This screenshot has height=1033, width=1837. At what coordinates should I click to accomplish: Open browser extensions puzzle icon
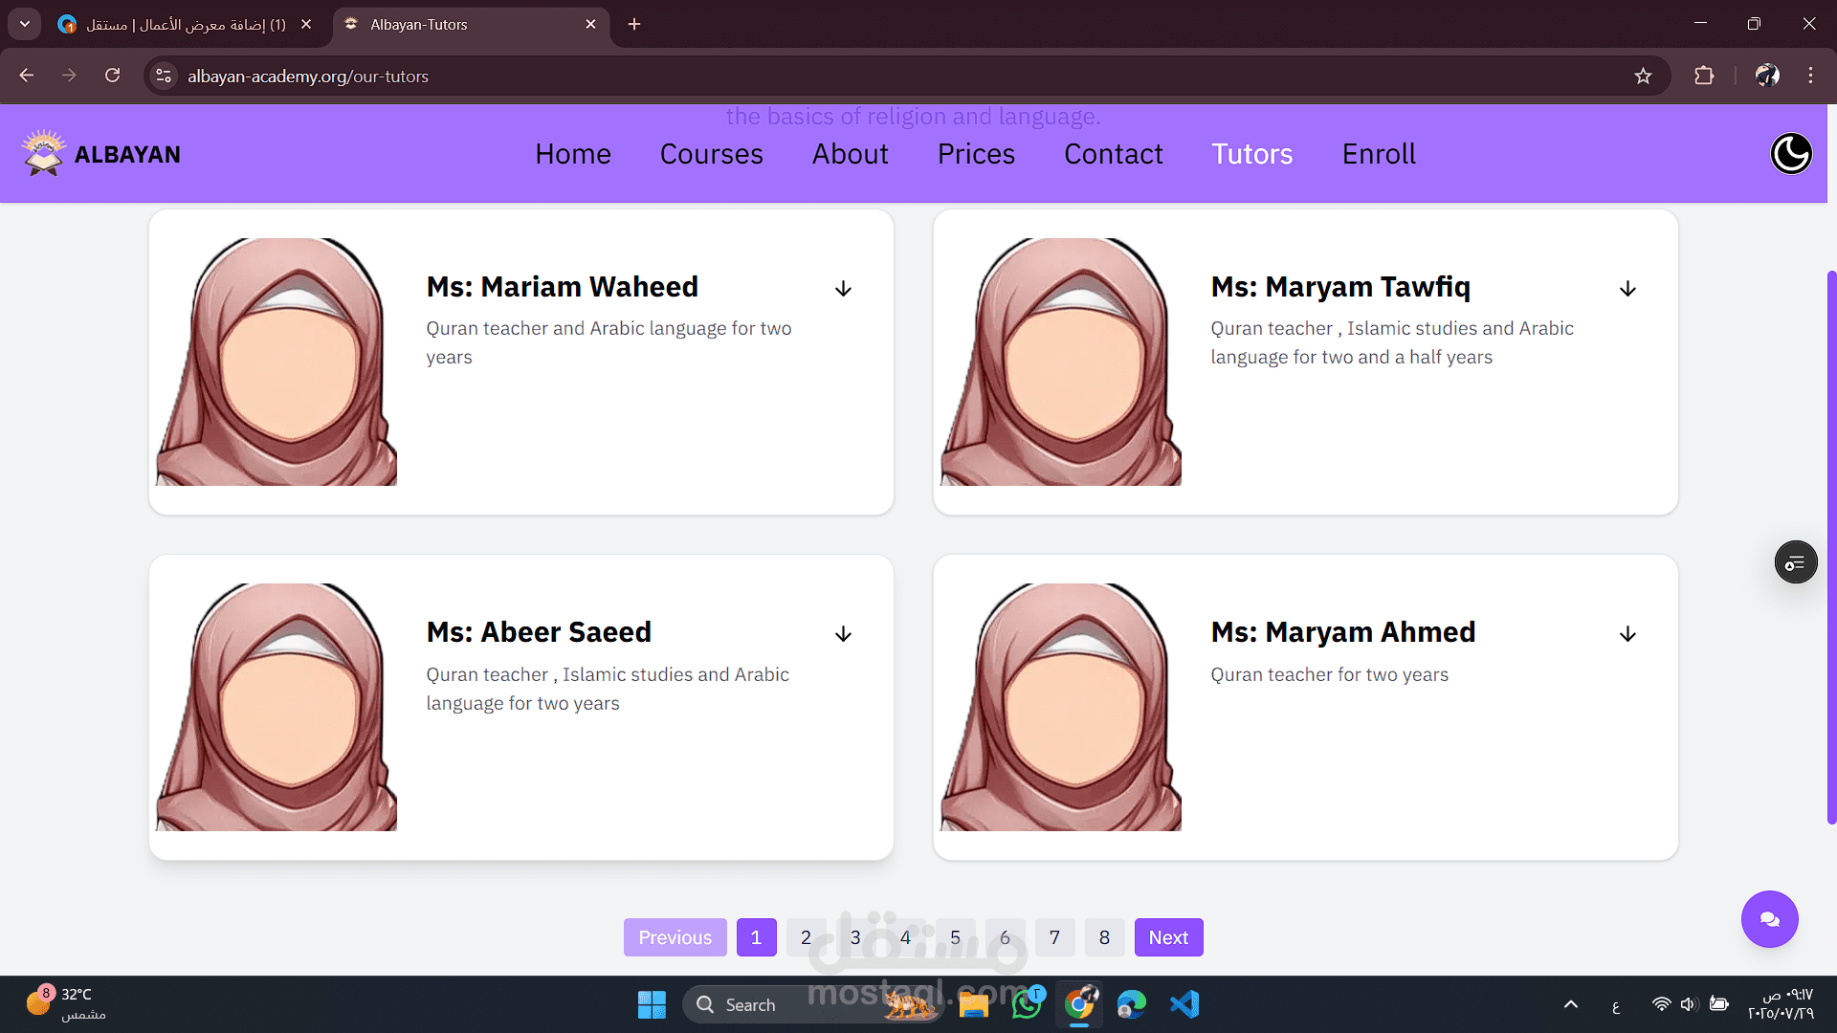[x=1704, y=77]
